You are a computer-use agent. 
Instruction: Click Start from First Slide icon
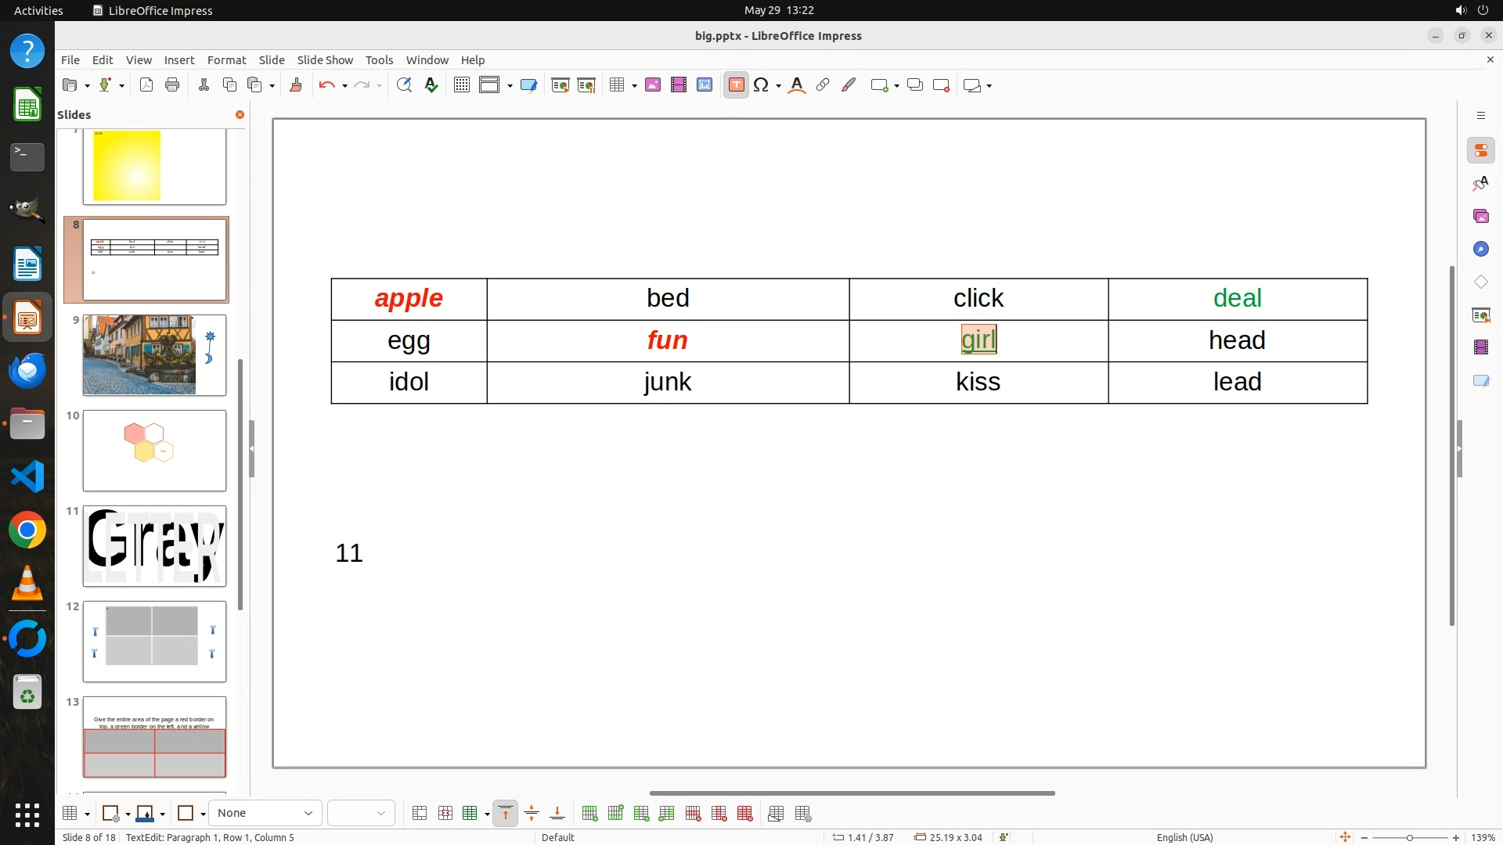point(560,85)
